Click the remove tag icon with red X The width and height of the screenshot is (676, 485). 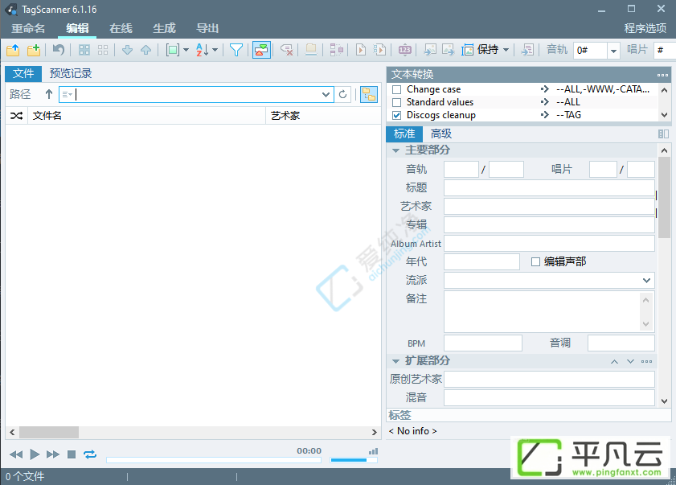pos(287,50)
